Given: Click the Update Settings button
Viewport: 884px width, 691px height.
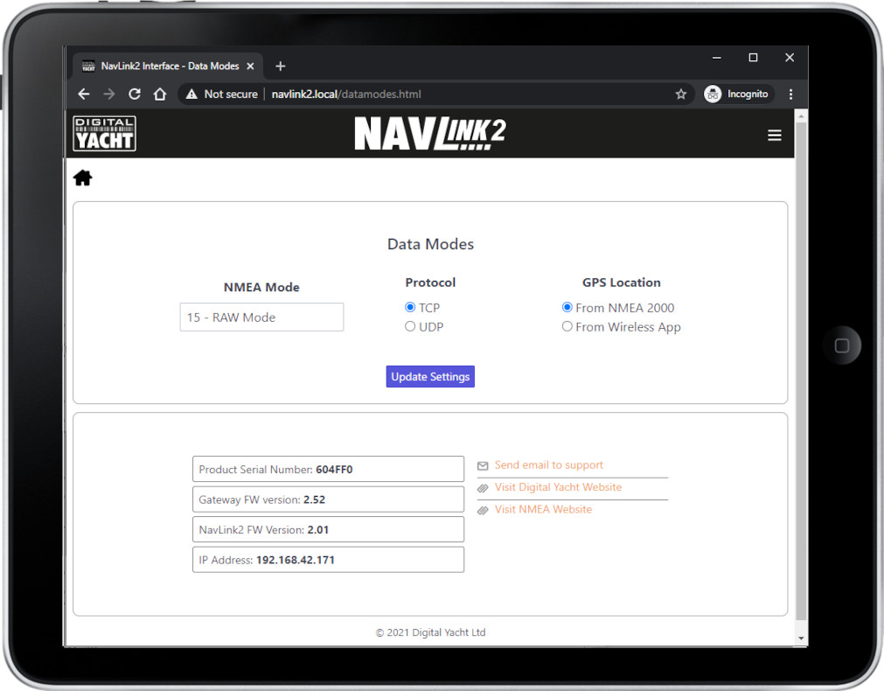Looking at the screenshot, I should (x=430, y=377).
